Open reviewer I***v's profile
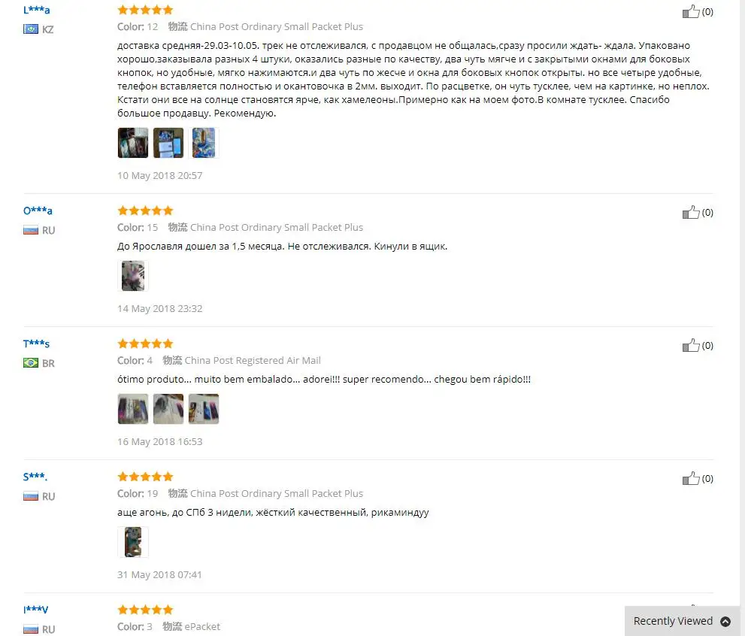 (x=35, y=610)
